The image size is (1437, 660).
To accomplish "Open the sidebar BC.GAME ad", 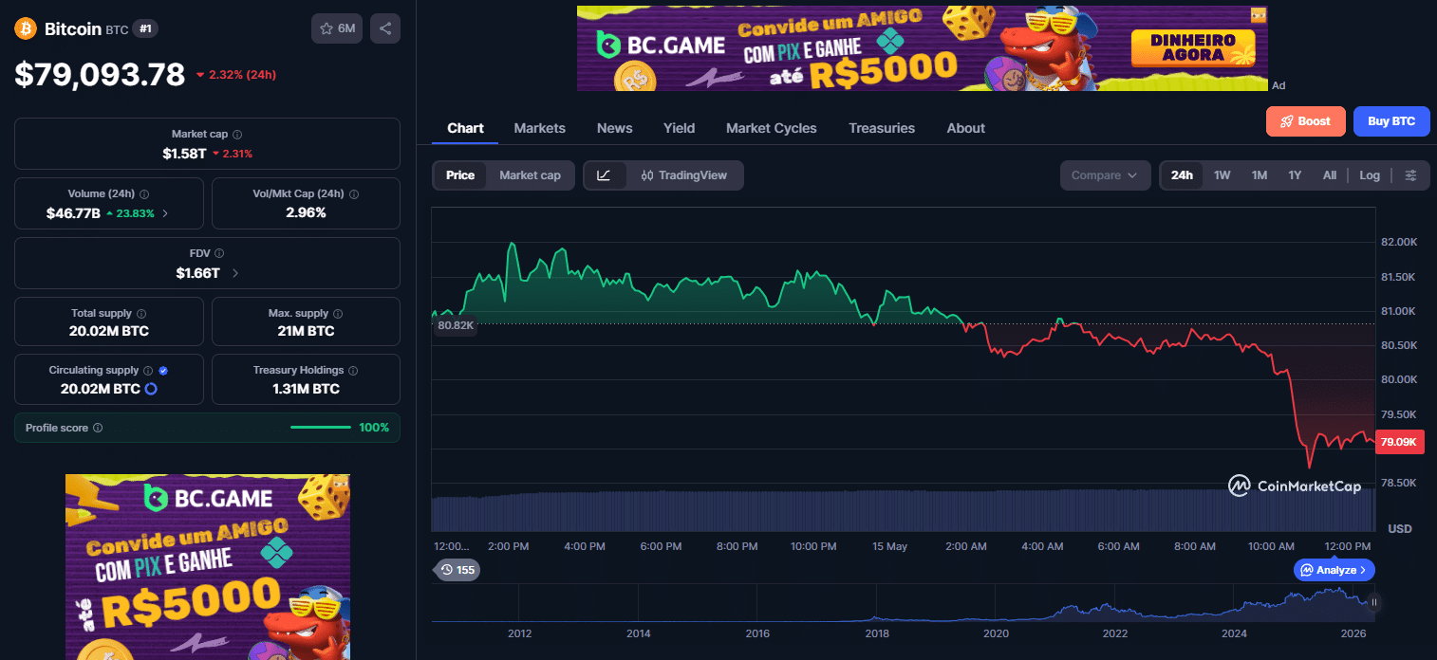I will point(208,567).
